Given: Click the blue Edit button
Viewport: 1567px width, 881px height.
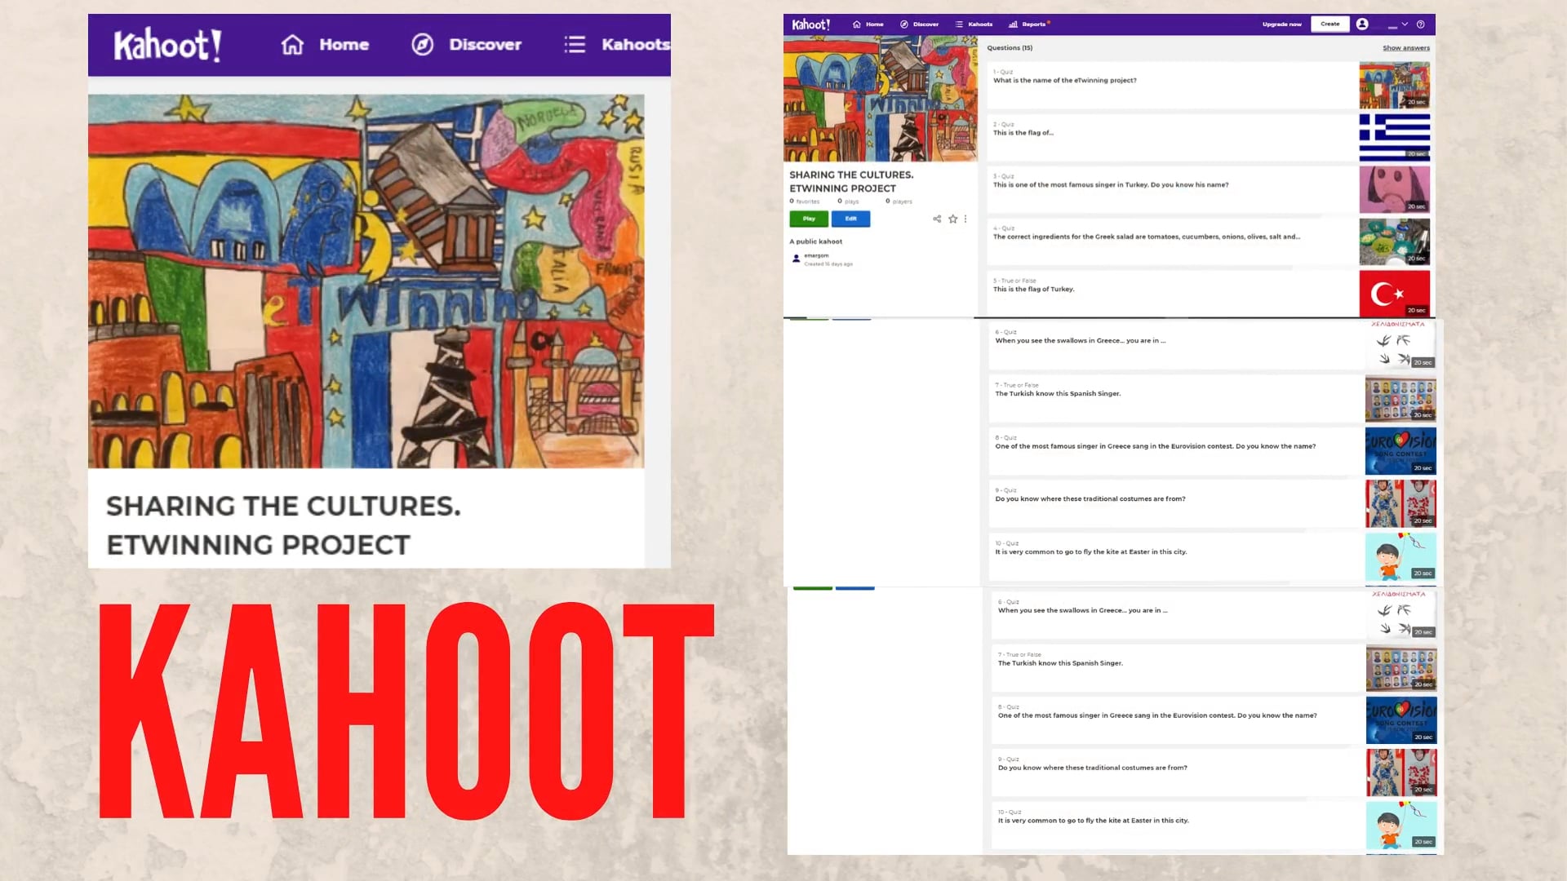Looking at the screenshot, I should 850,219.
